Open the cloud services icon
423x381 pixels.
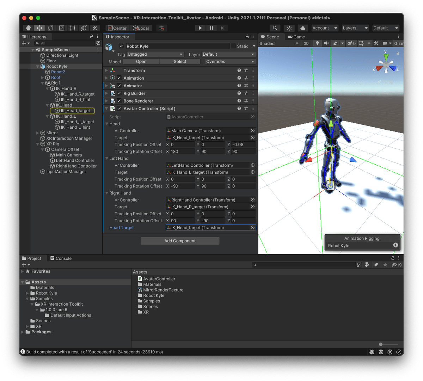[x=303, y=28]
